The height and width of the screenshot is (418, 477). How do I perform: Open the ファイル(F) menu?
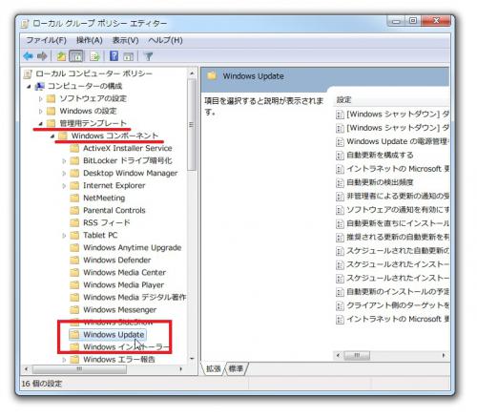coord(46,40)
